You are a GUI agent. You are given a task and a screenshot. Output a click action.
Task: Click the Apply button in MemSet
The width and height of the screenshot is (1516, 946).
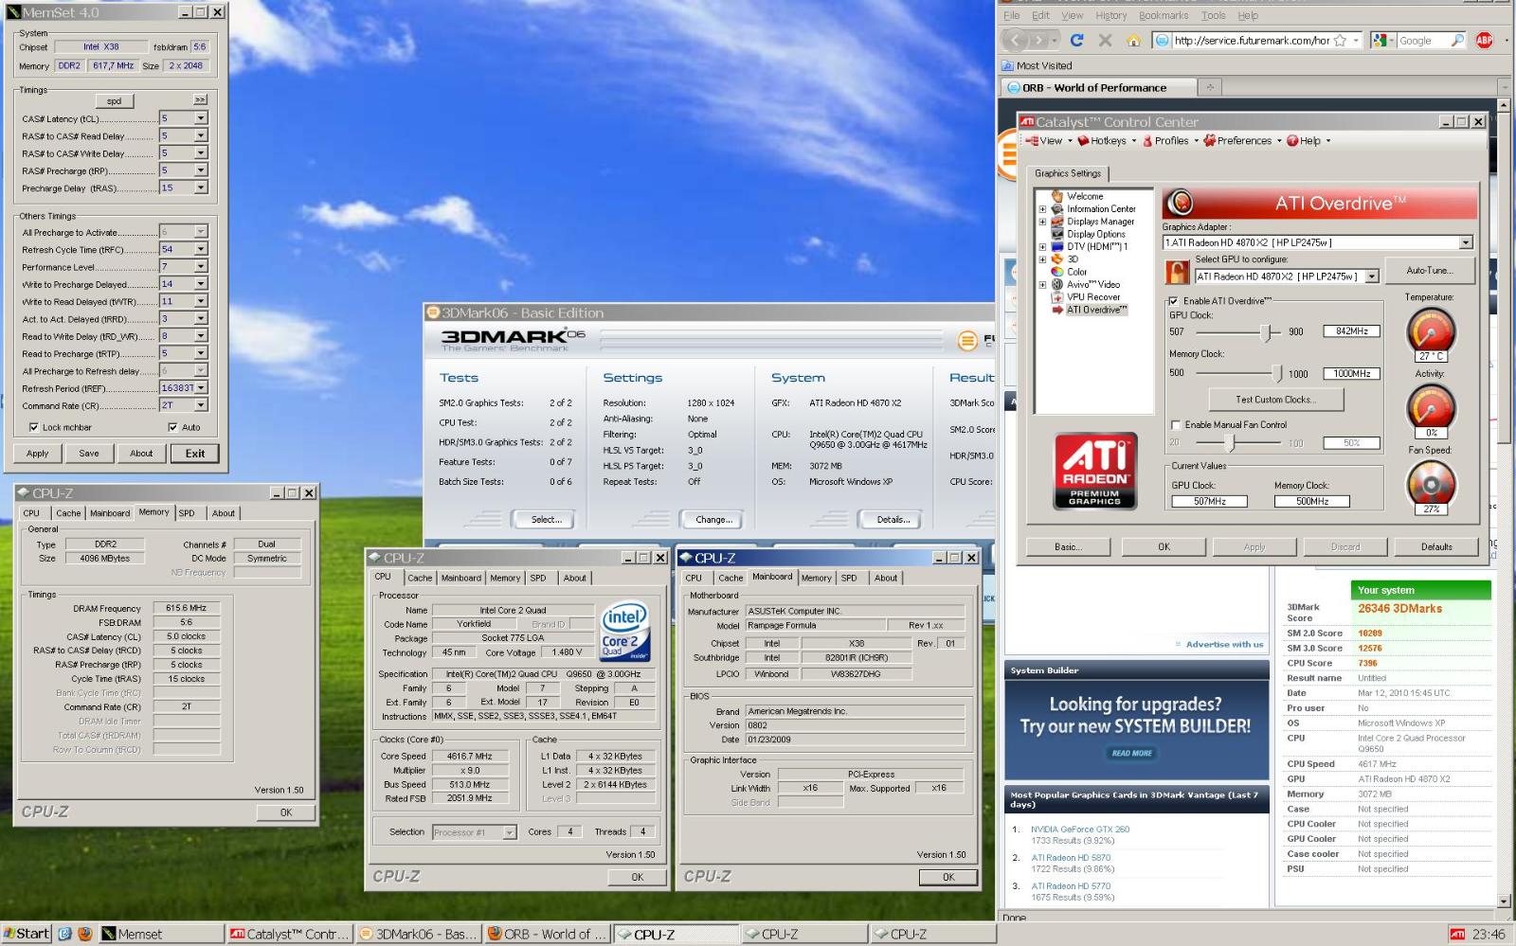point(38,454)
